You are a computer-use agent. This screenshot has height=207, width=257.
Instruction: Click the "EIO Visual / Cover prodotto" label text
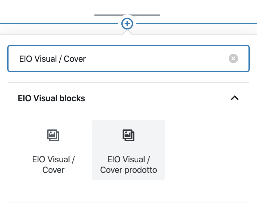[128, 165]
